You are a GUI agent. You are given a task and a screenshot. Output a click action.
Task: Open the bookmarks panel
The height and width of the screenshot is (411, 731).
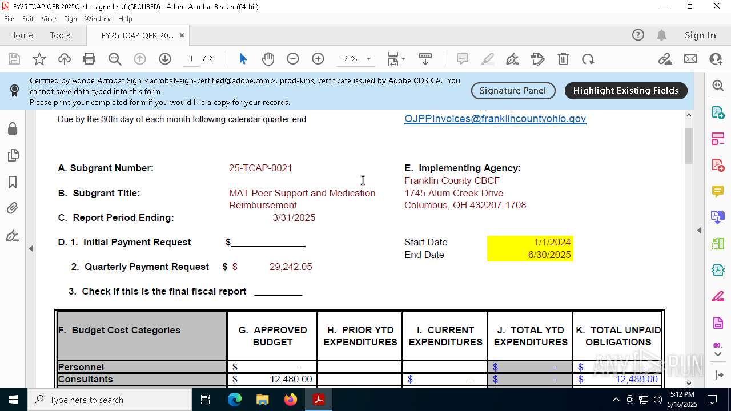[x=13, y=182]
